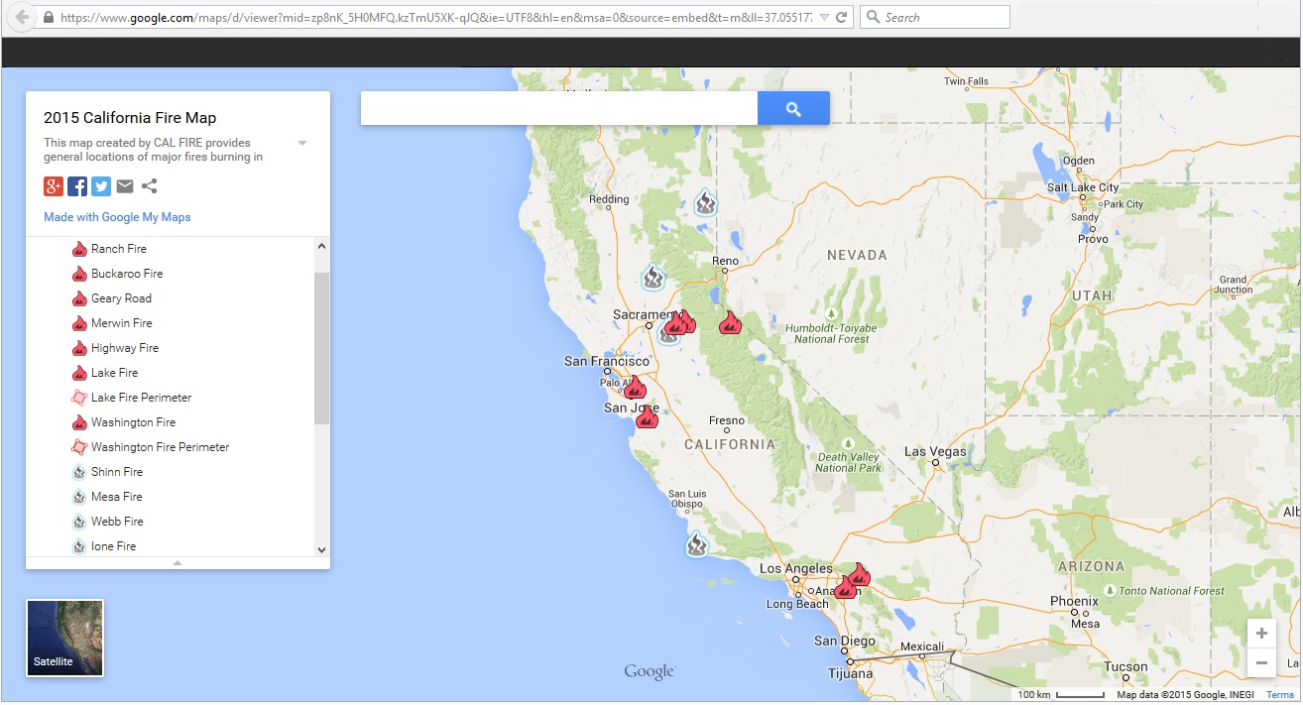Image resolution: width=1303 pixels, height=705 pixels.
Task: Open the address bar history dropdown
Action: 822,18
